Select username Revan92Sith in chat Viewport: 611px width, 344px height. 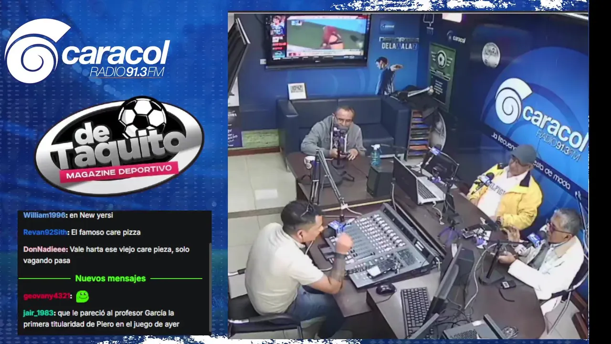click(45, 232)
